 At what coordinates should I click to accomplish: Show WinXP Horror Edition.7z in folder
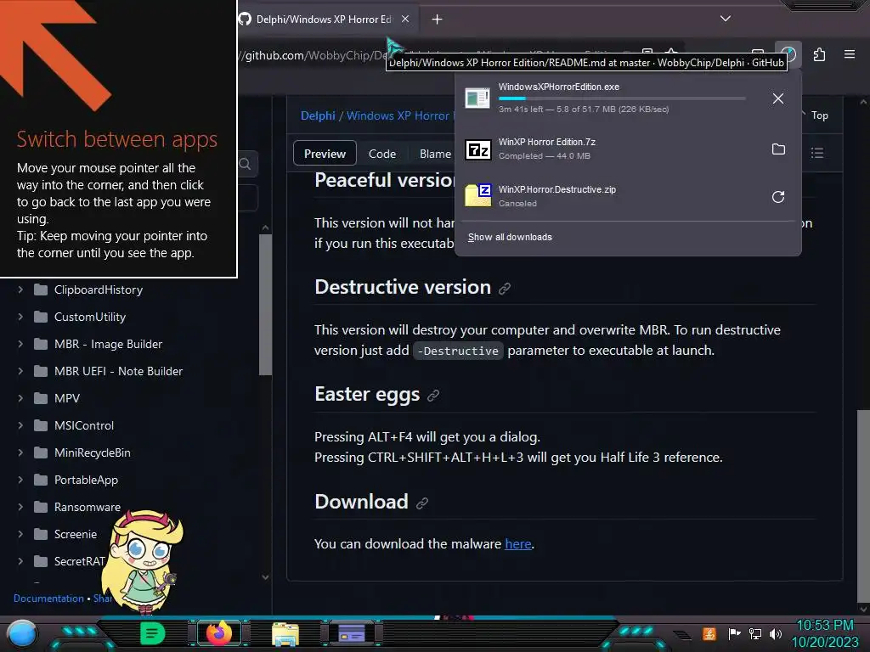pyautogui.click(x=778, y=149)
